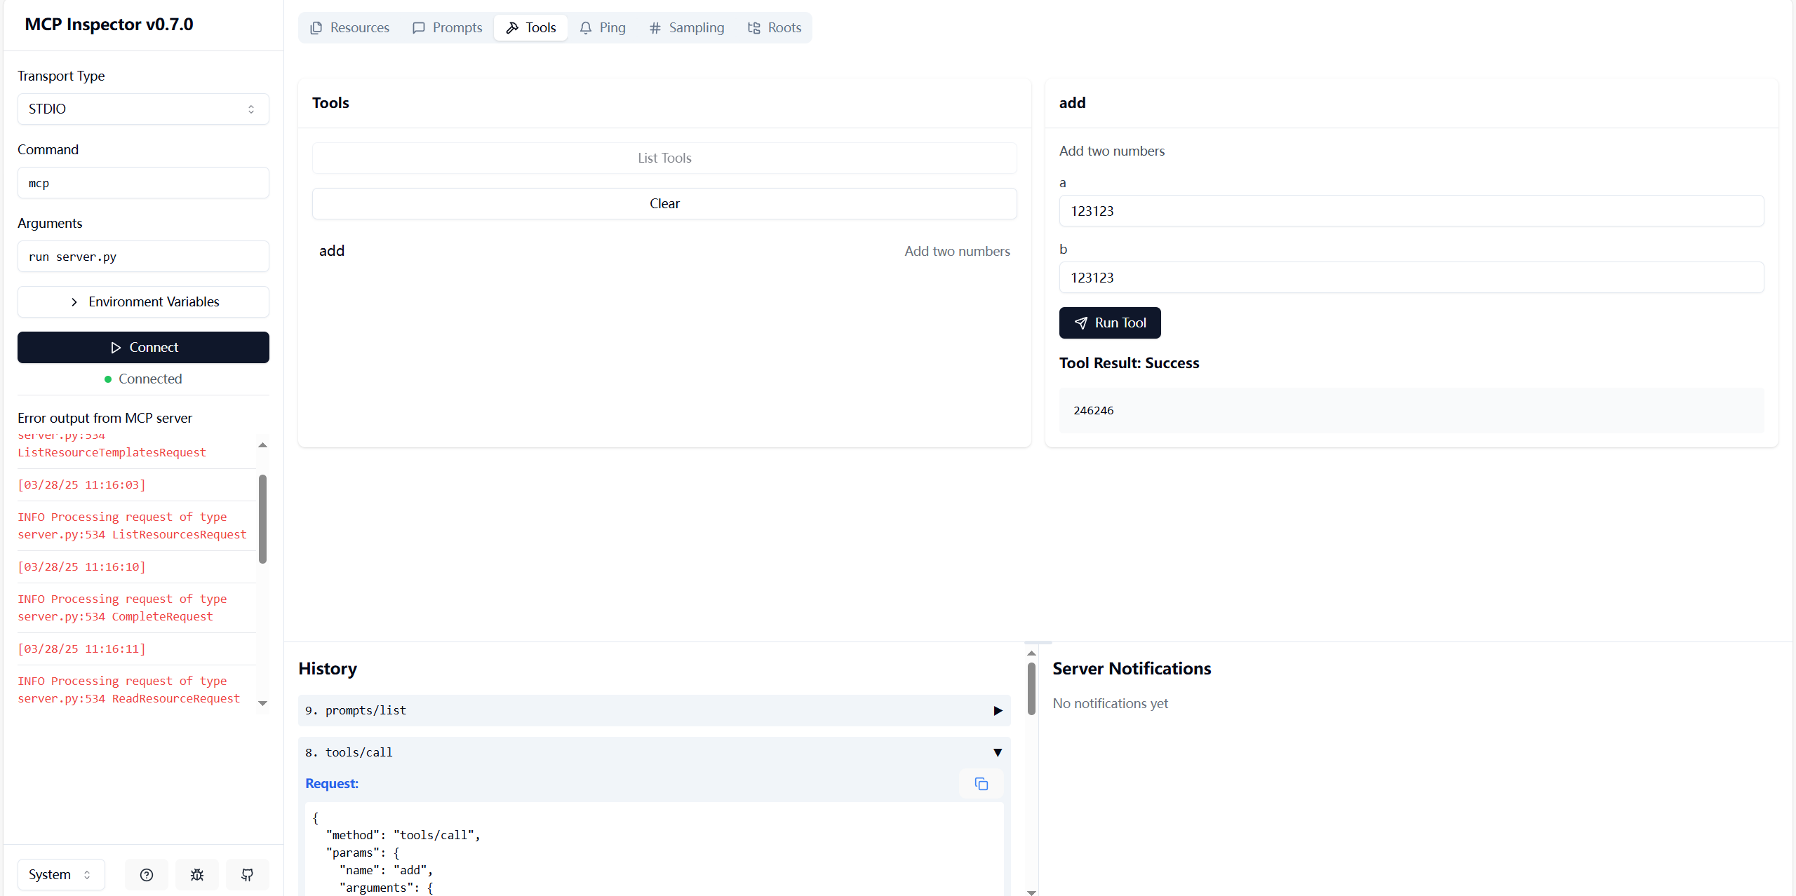Image resolution: width=1796 pixels, height=896 pixels.
Task: Click the Clear button in Tools
Action: [664, 203]
